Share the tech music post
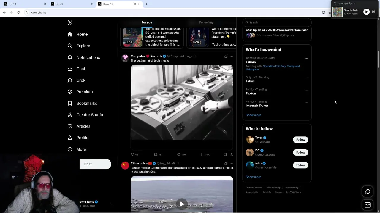 231,154
